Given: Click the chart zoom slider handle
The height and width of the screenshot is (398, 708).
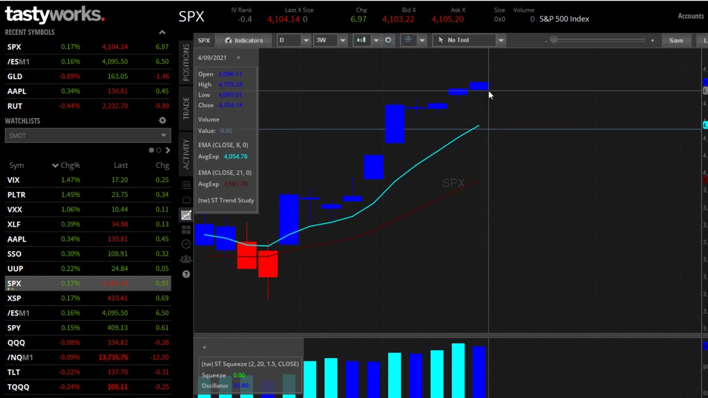Looking at the screenshot, I should click(554, 40).
